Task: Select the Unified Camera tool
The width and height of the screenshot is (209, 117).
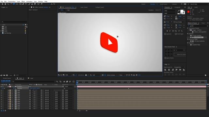Action: click(14, 4)
